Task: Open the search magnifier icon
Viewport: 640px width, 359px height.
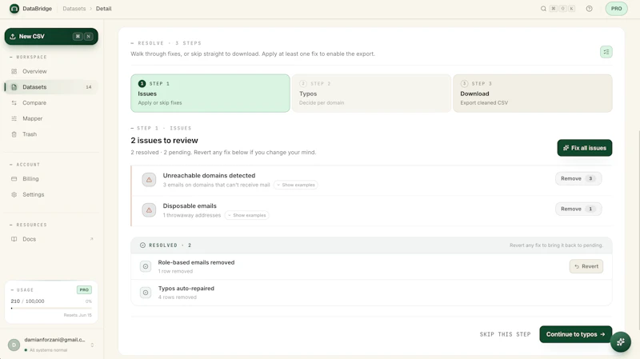Action: [543, 9]
